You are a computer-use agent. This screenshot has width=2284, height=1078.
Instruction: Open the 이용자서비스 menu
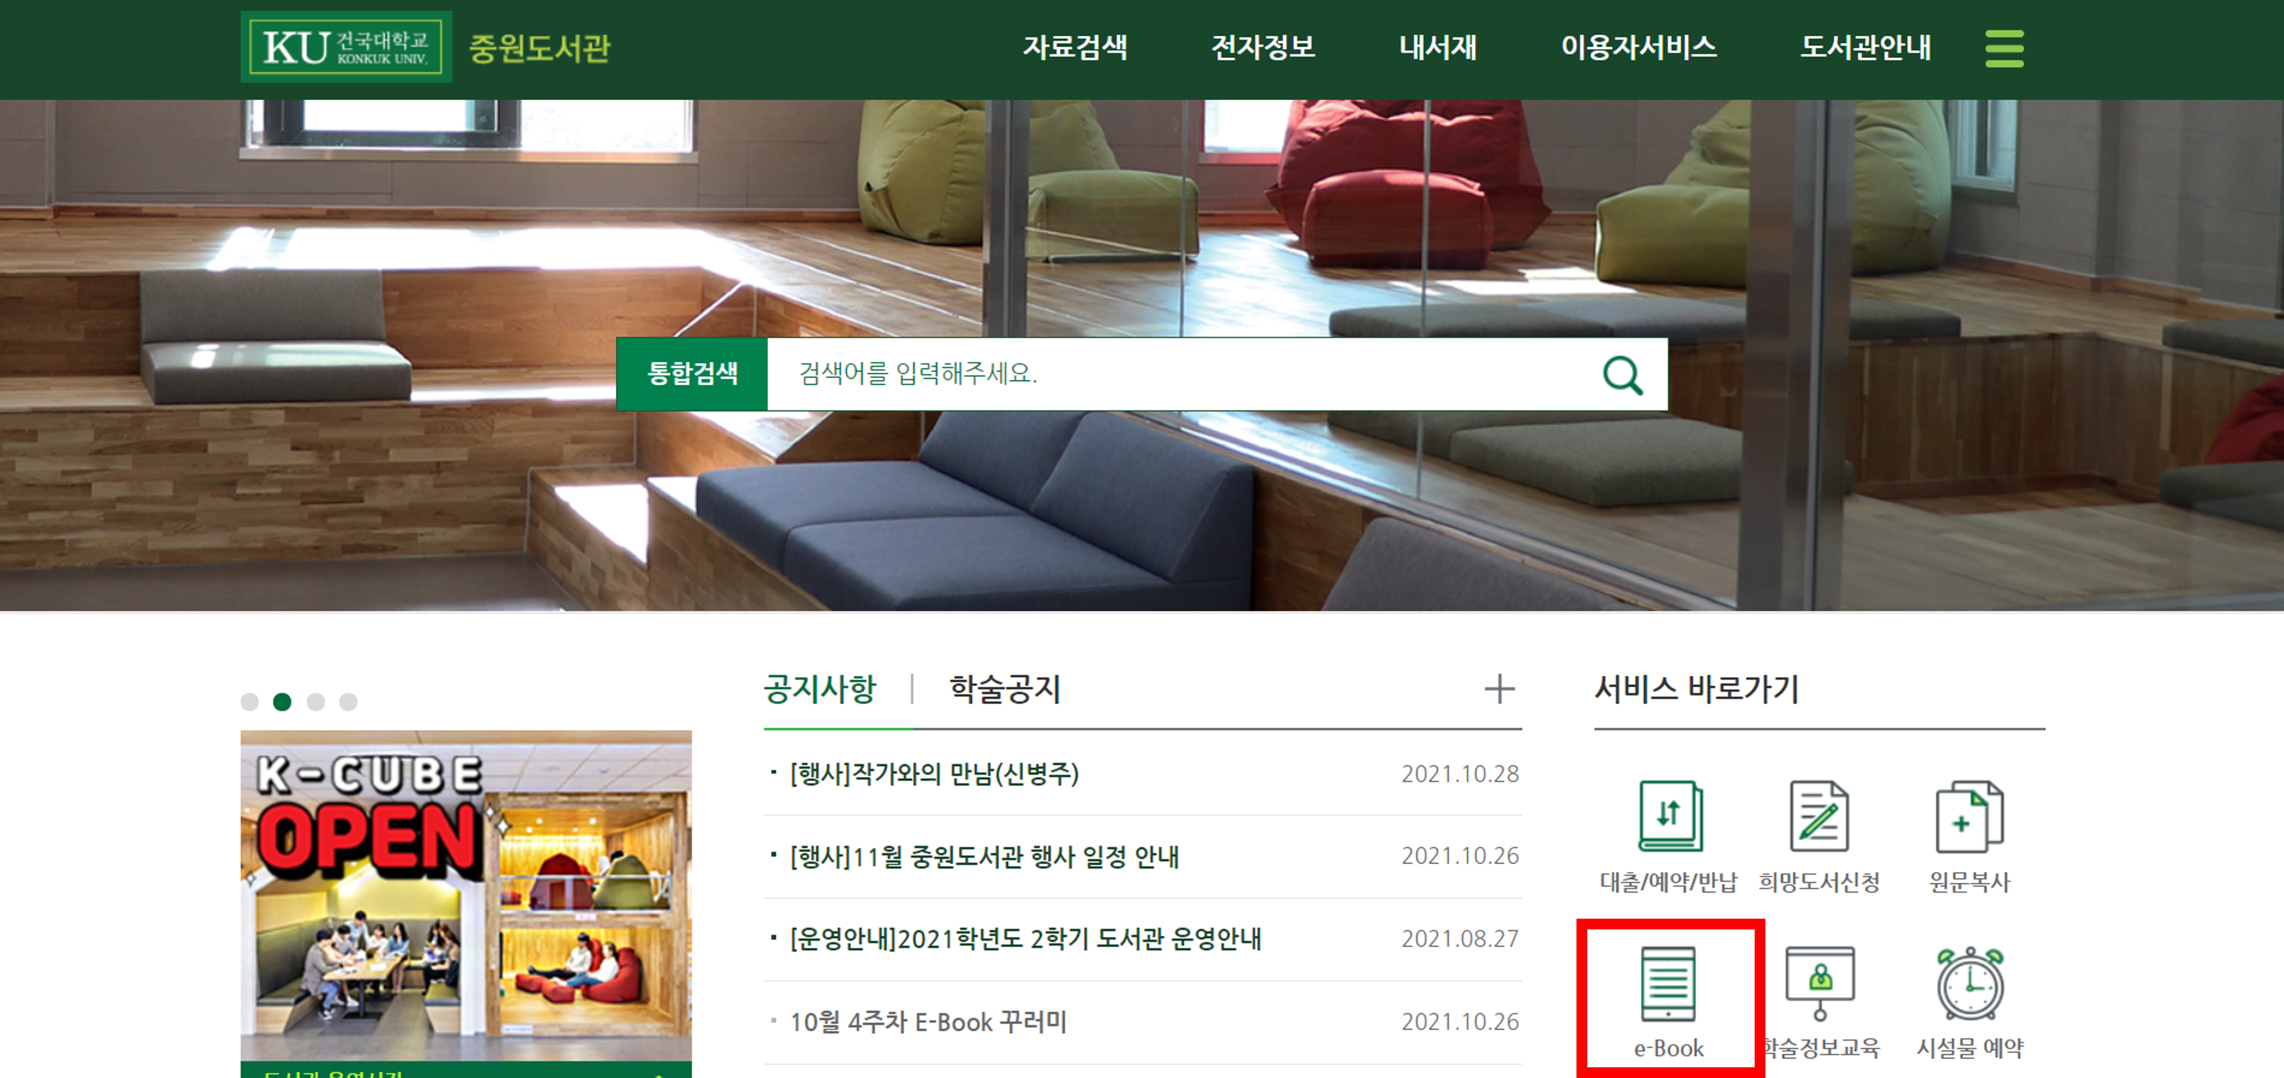pyautogui.click(x=1639, y=48)
